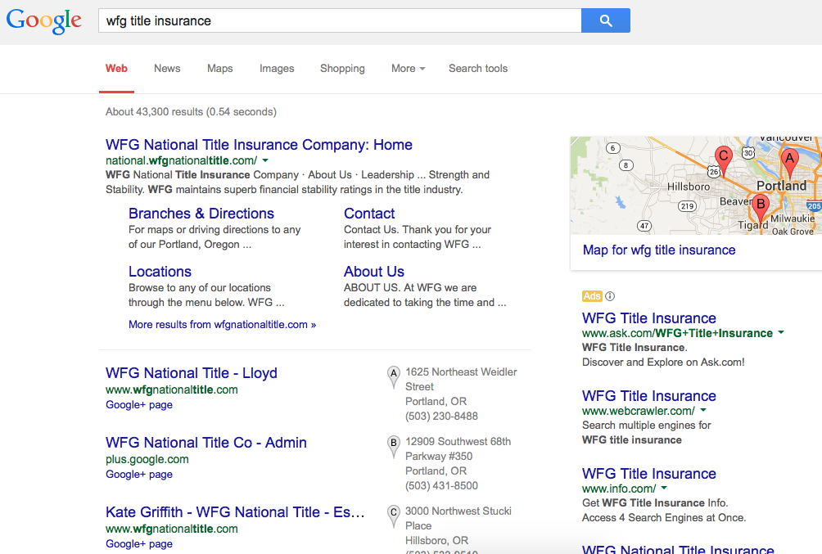Click map pin C near Hillsboro
The height and width of the screenshot is (554, 822).
point(722,156)
